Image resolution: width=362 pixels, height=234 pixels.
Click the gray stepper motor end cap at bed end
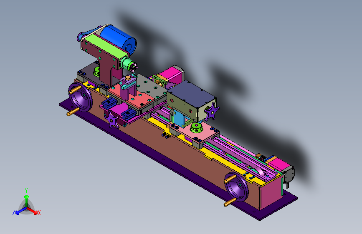[x=289, y=174]
